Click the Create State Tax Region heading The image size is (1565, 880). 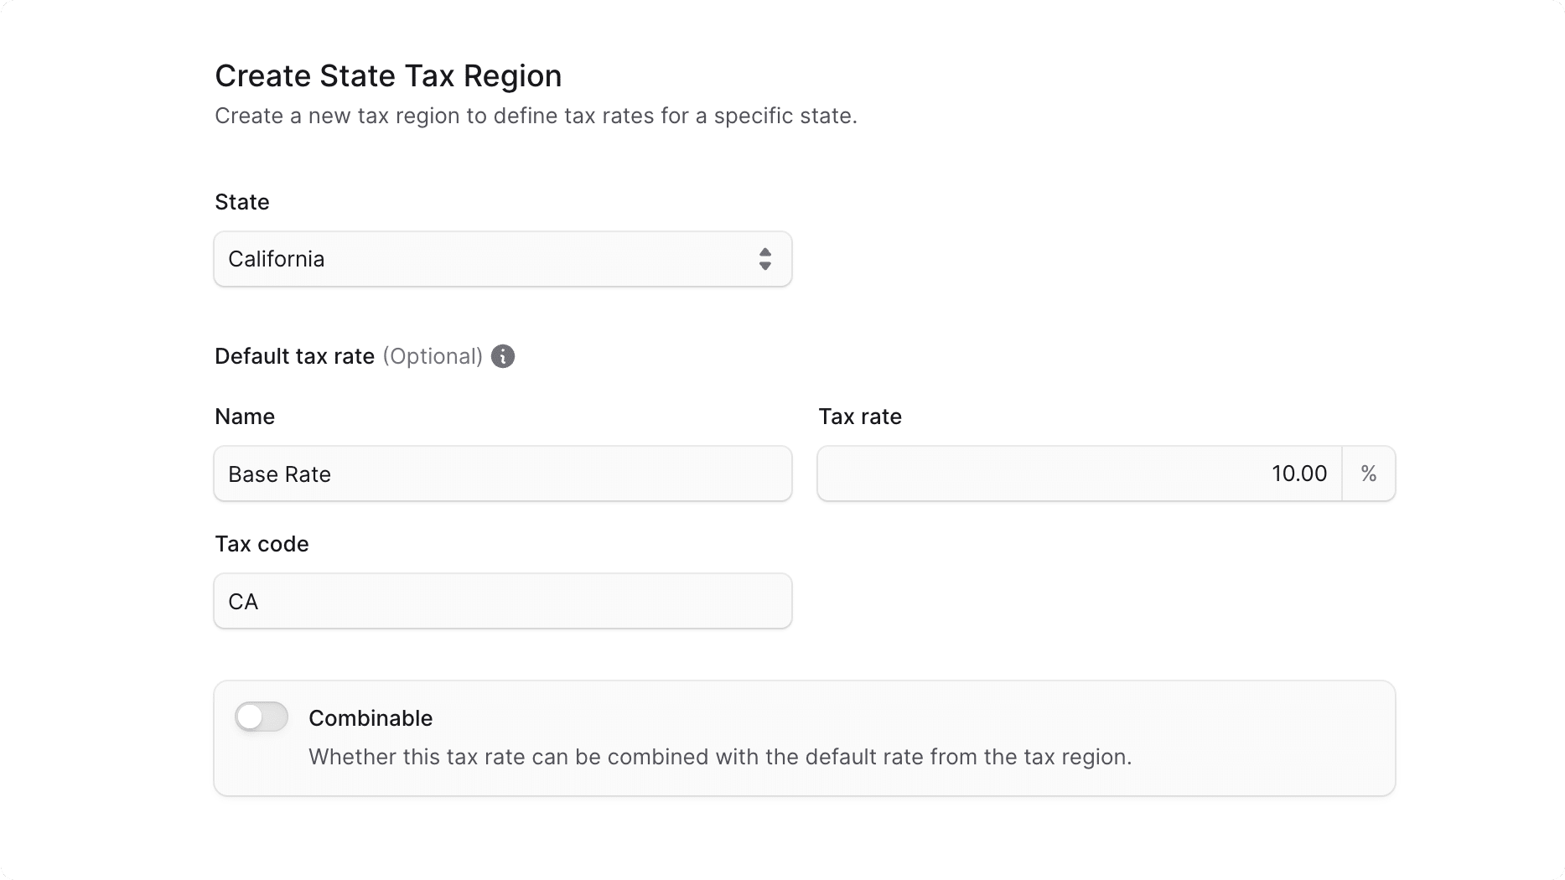(388, 75)
